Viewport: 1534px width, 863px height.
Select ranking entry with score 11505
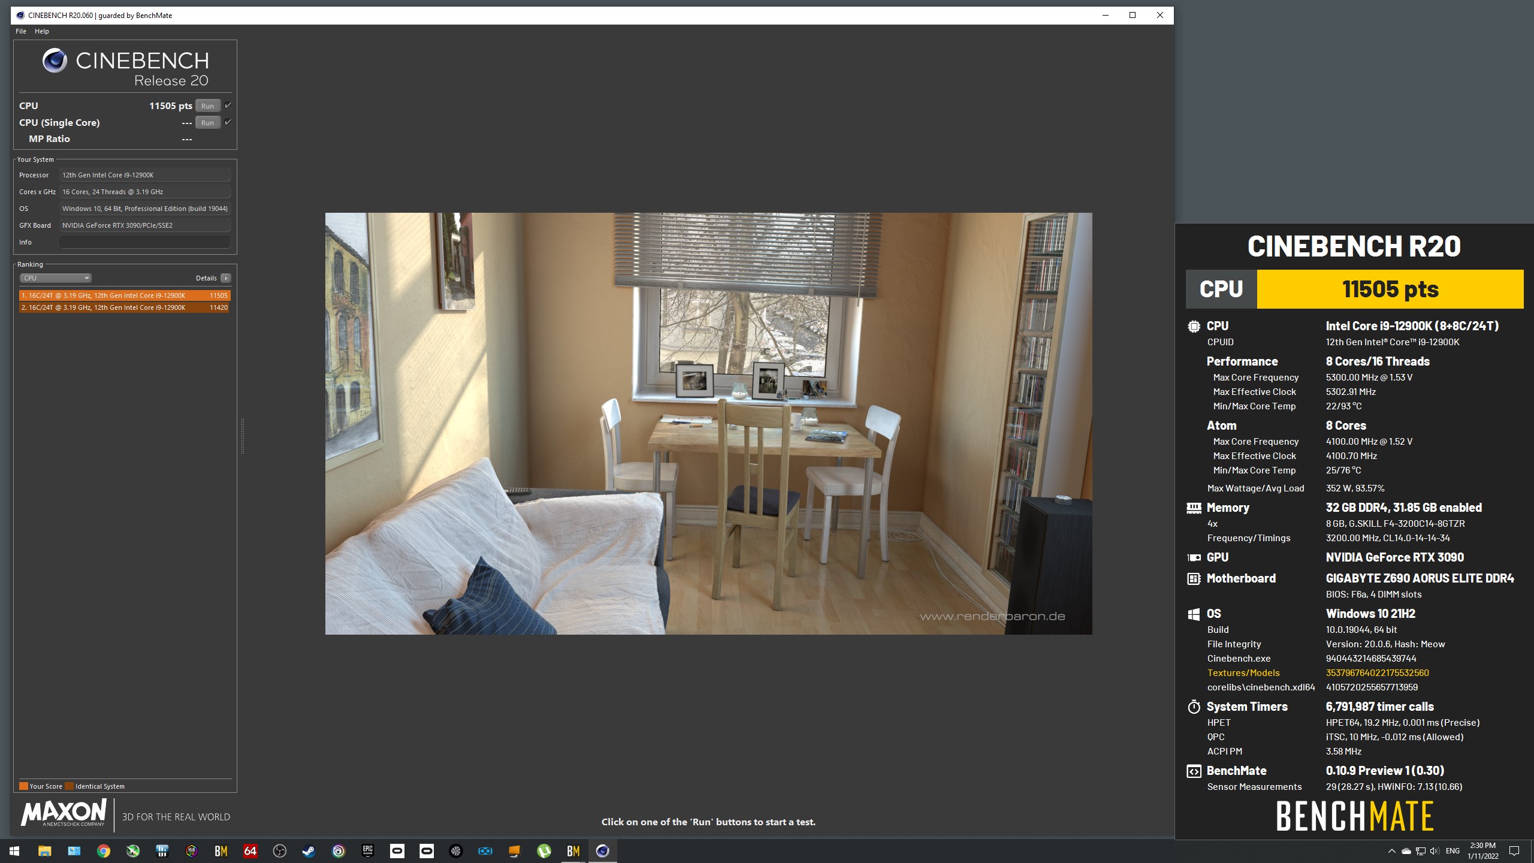[125, 295]
